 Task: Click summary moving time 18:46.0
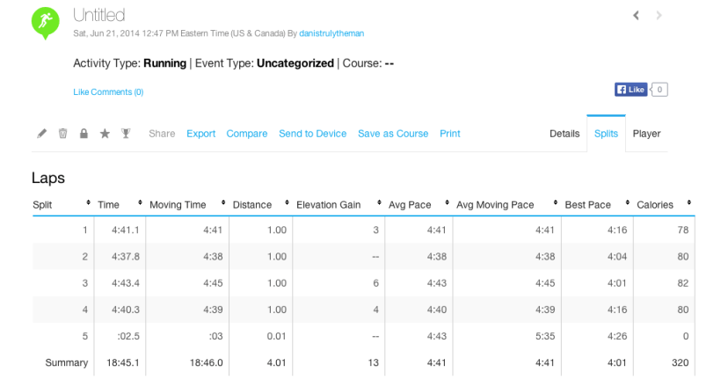click(206, 362)
